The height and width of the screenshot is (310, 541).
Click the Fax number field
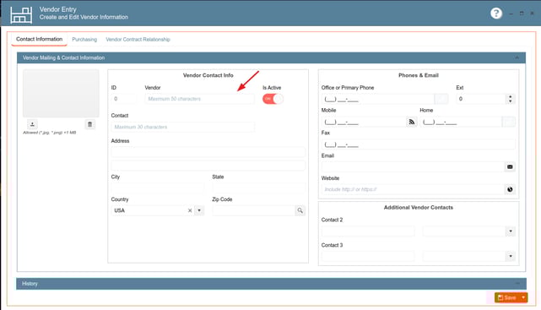click(x=419, y=144)
